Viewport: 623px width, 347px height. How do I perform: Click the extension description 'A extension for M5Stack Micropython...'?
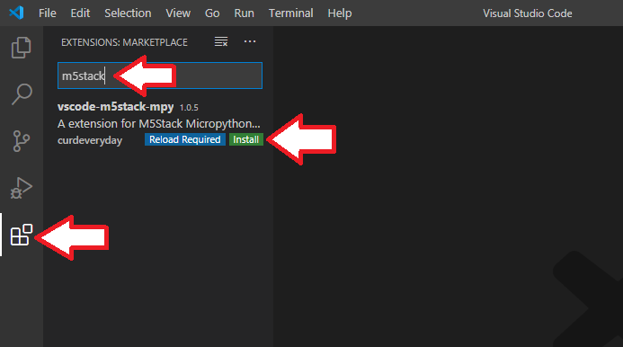pyautogui.click(x=159, y=124)
